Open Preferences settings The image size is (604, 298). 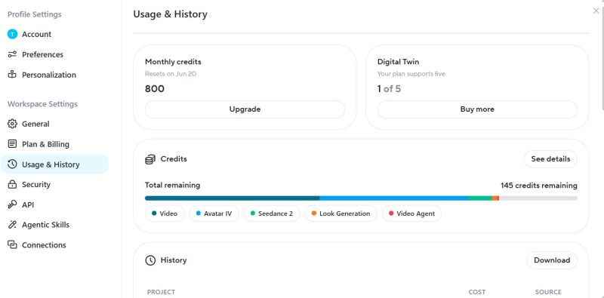54,54
